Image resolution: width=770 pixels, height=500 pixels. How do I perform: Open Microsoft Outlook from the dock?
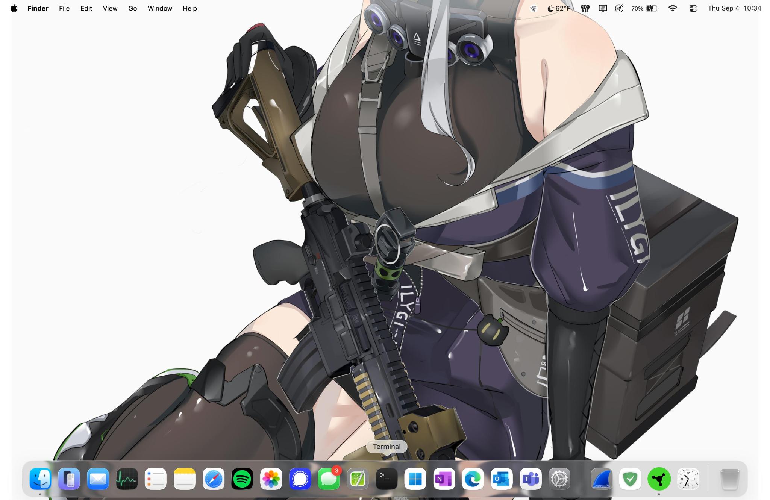(502, 479)
